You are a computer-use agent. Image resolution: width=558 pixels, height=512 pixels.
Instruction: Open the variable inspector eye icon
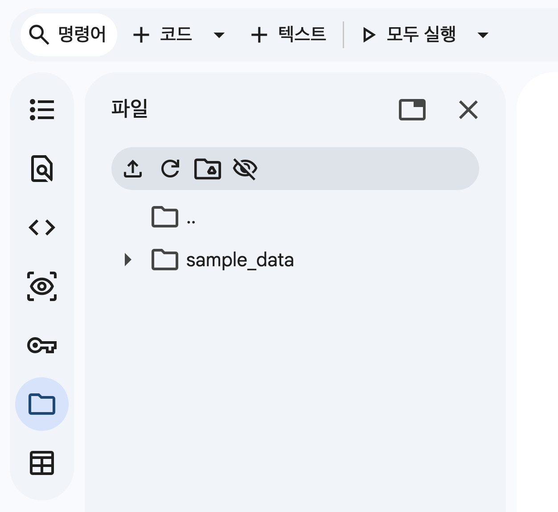42,286
